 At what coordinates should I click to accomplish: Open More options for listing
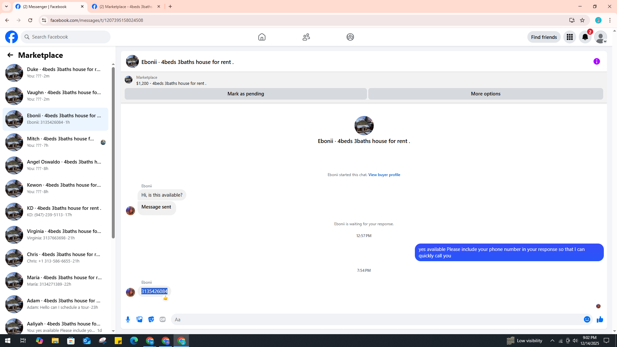[x=485, y=94]
